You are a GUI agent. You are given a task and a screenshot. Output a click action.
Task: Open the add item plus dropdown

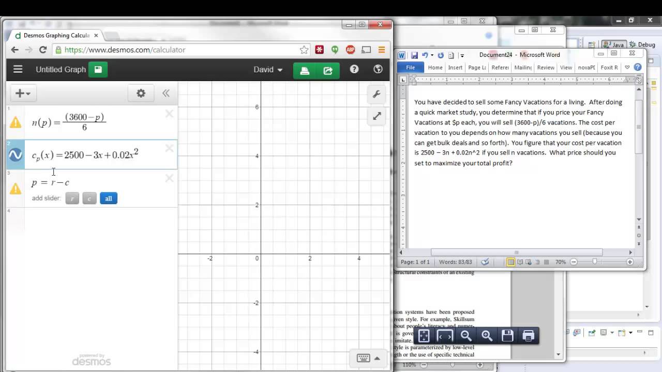point(23,93)
